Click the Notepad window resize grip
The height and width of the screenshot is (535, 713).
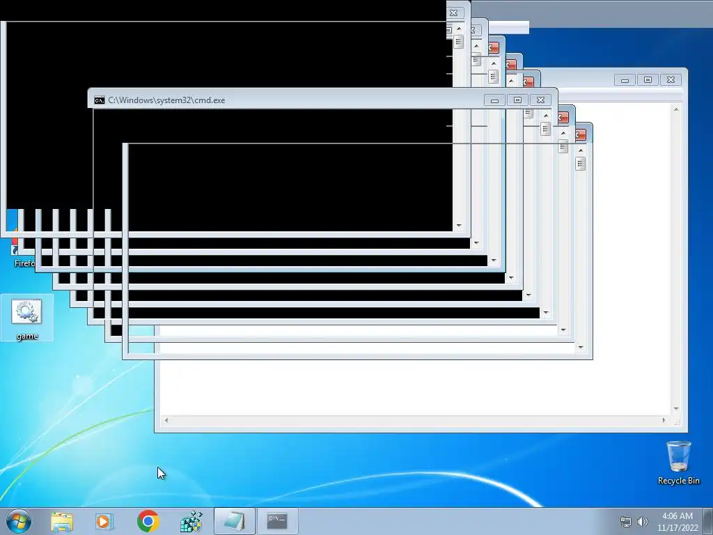click(x=677, y=421)
